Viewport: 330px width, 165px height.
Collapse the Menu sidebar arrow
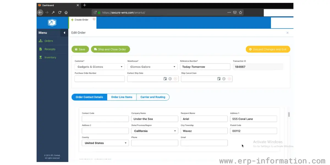(x=64, y=33)
